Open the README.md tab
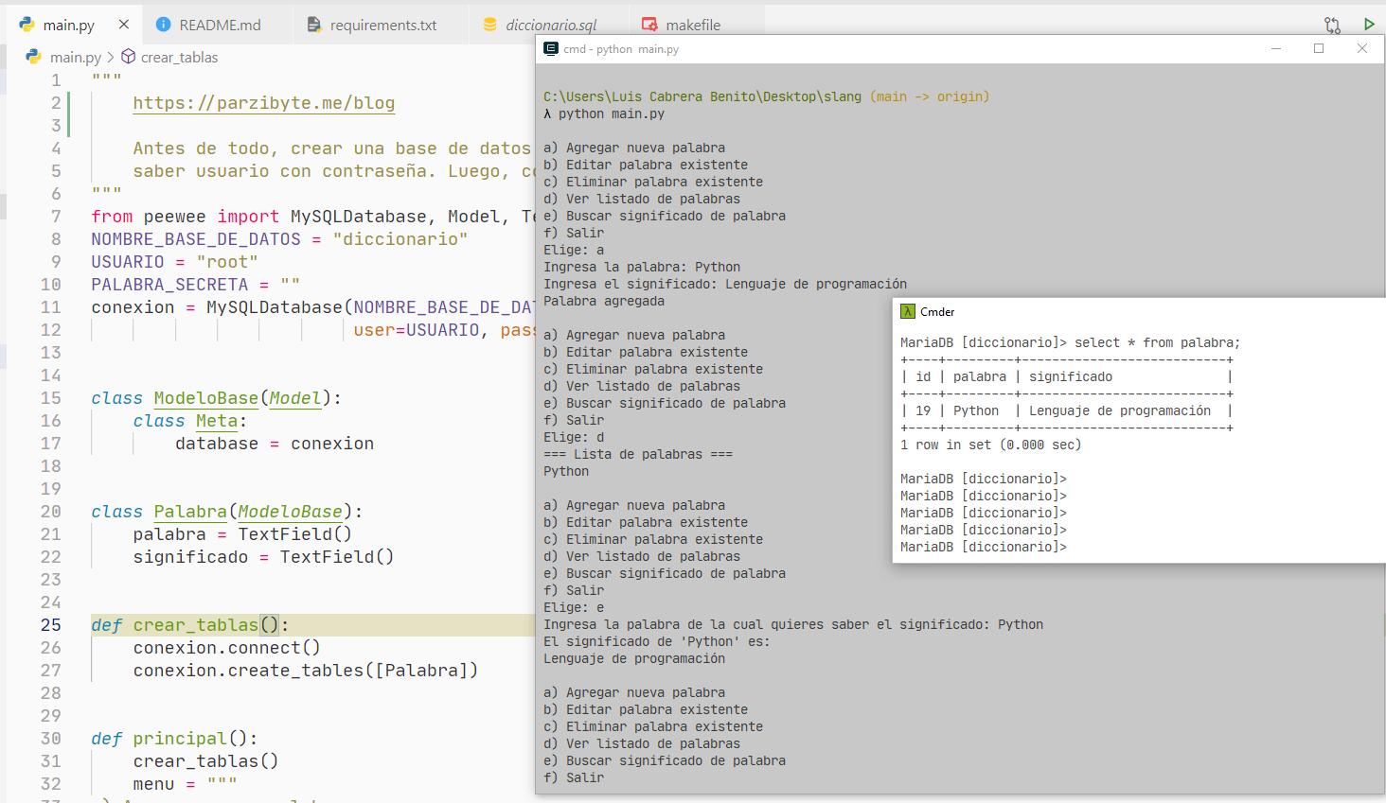The width and height of the screenshot is (1386, 803). (x=220, y=25)
